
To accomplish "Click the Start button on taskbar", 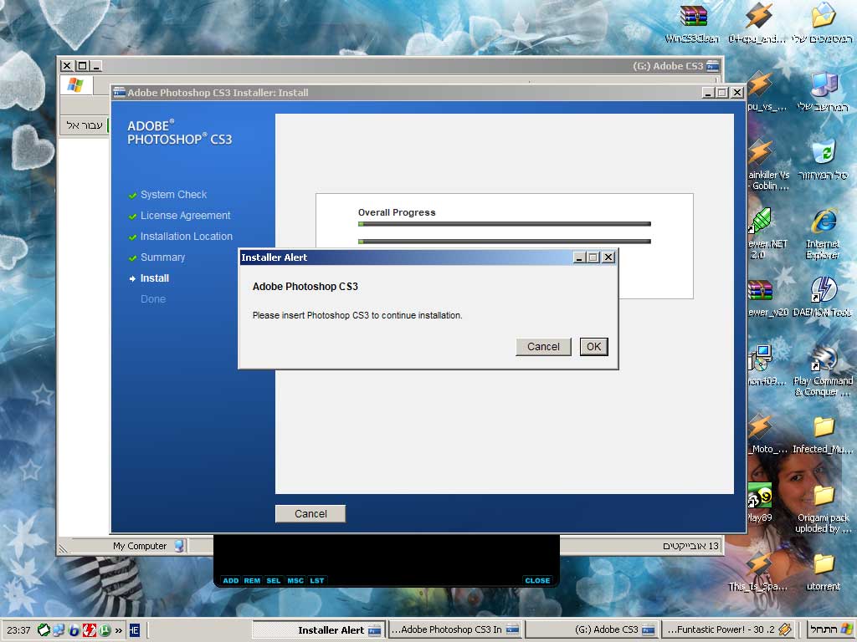I will (x=829, y=629).
